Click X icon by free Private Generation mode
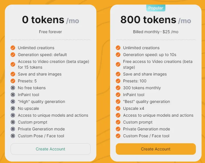Viewport: 205px width, 163px height. [13, 129]
